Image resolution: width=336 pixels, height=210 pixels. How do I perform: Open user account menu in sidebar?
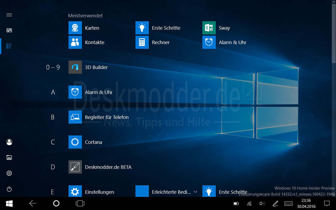9,142
